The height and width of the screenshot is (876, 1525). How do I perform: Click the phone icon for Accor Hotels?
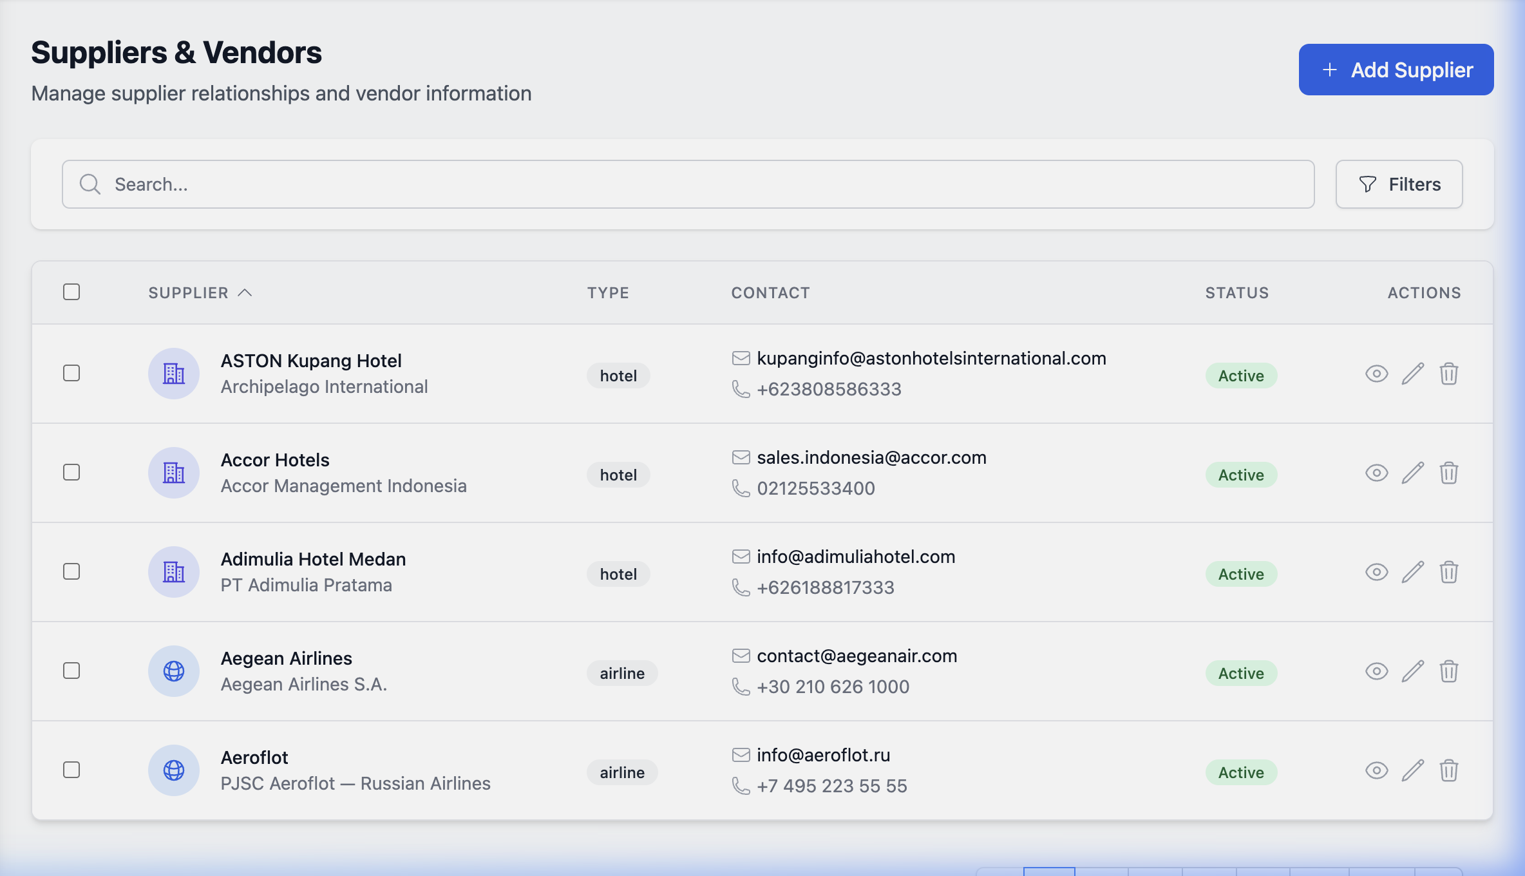[741, 488]
